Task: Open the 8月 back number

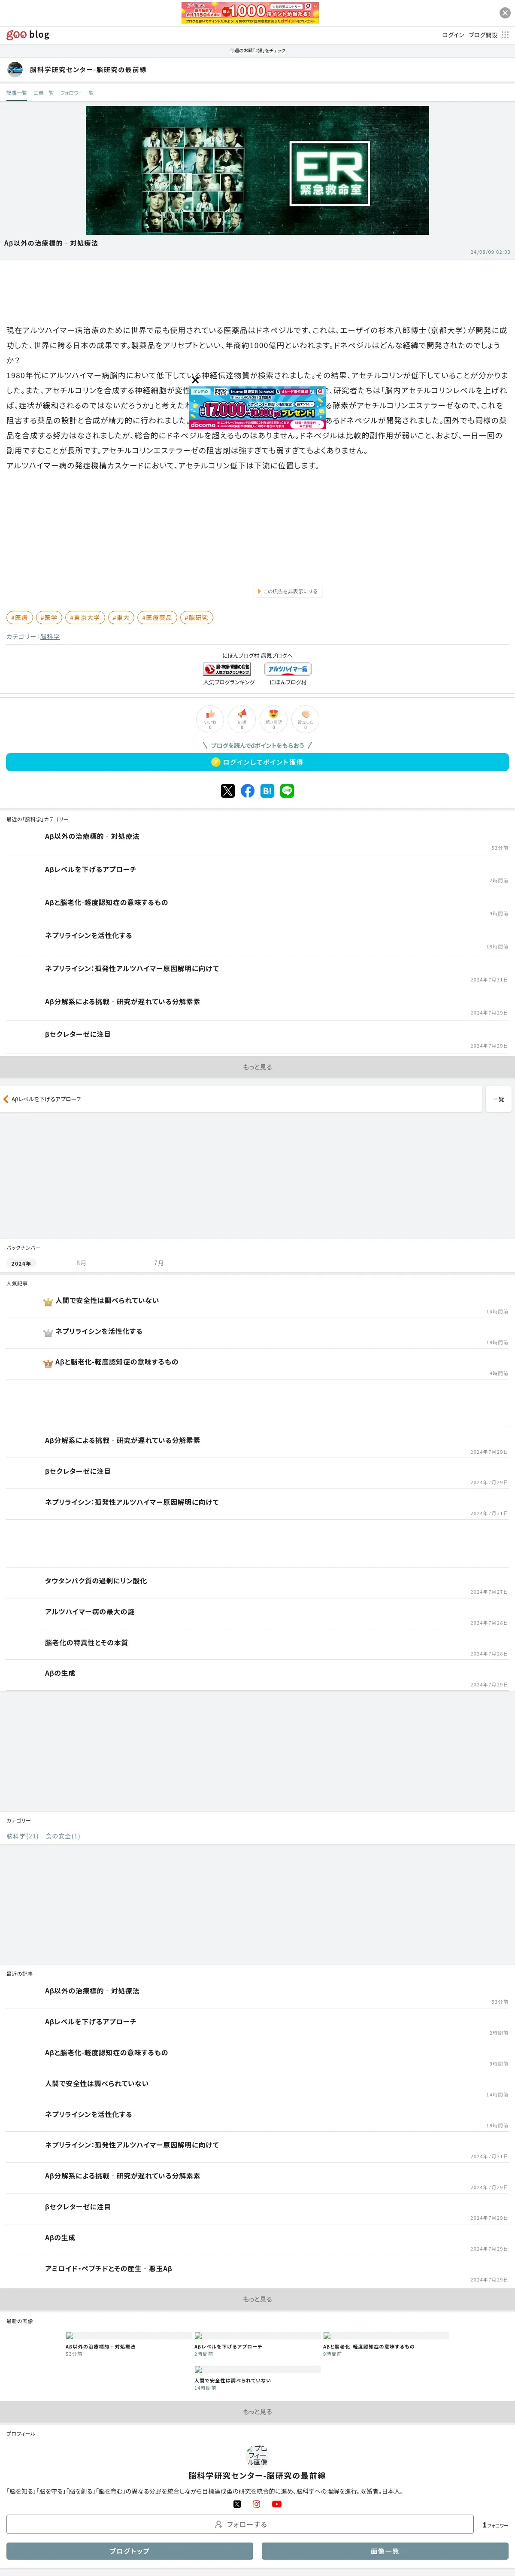Action: pos(81,1264)
